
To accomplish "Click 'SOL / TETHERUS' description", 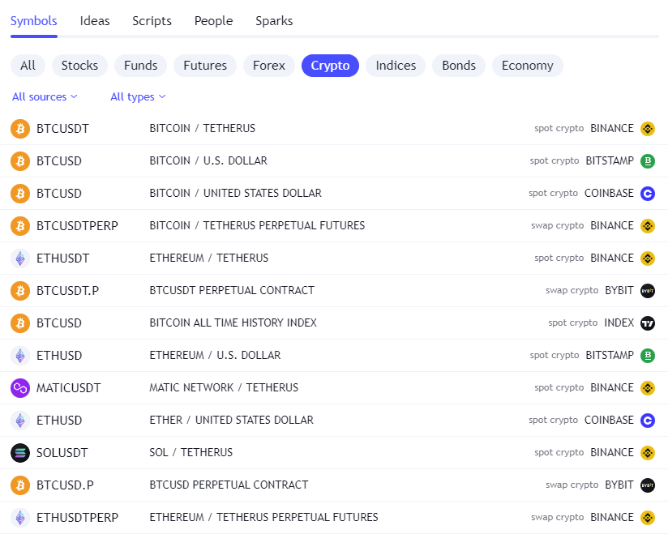I will (x=191, y=453).
